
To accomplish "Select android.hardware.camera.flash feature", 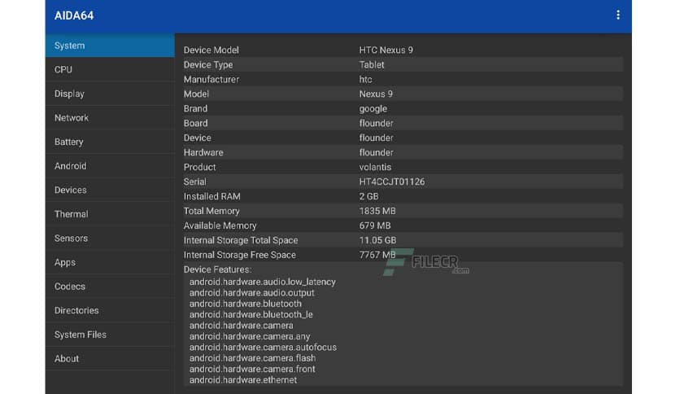I will pos(252,358).
